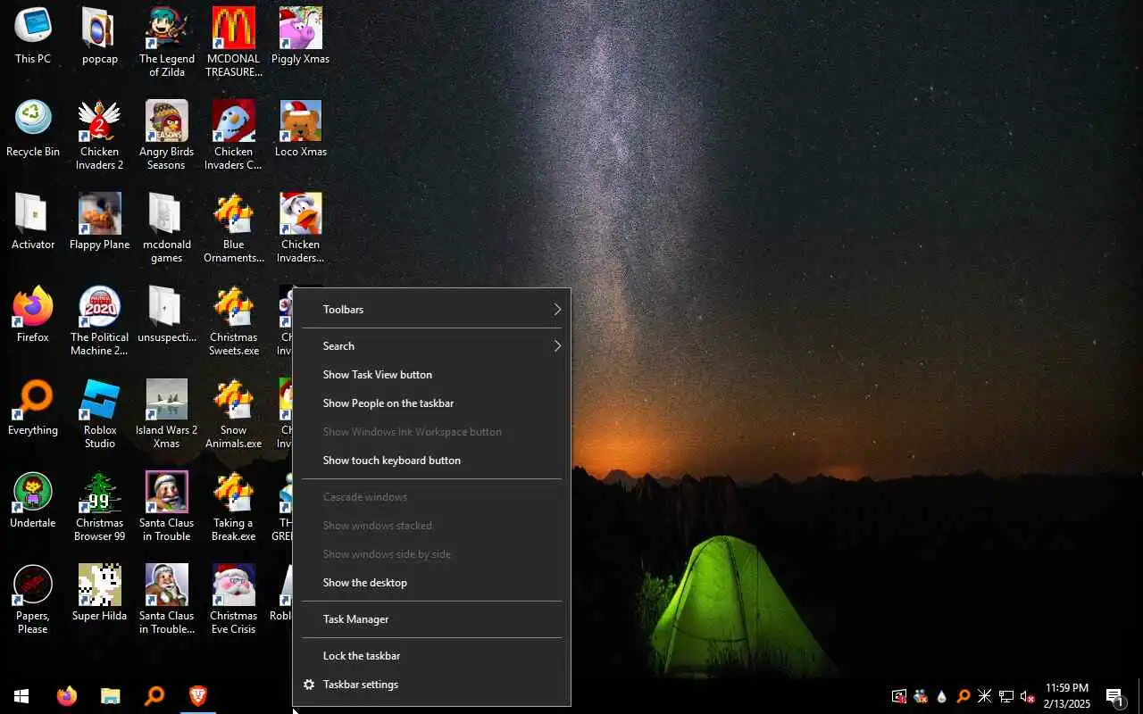Select the Angry Birds Seasons icon
The width and height of the screenshot is (1143, 714).
pos(167,136)
